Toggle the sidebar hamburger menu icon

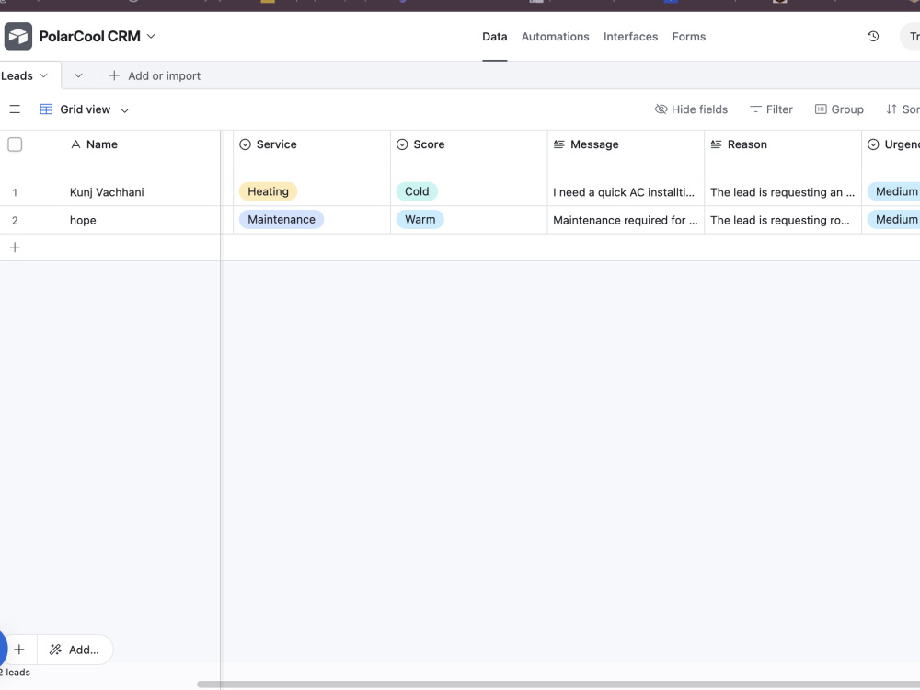point(15,109)
